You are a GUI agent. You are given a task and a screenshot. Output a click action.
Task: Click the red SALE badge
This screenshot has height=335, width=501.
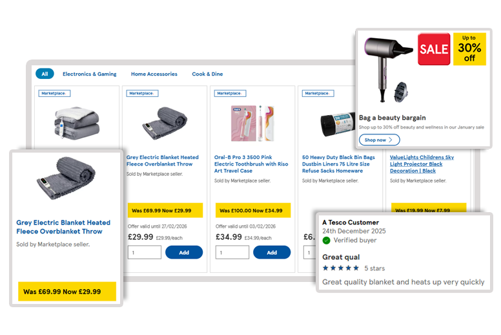click(x=434, y=49)
